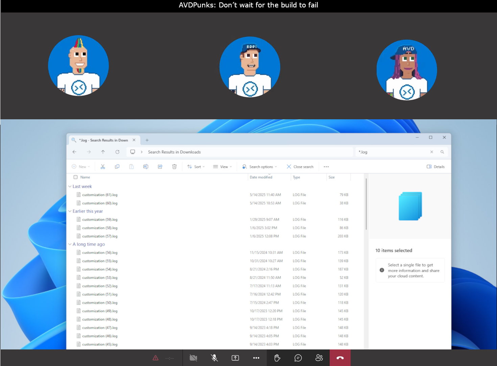The height and width of the screenshot is (366, 497).
Task: Click the *.log search input field
Action: tap(389, 152)
